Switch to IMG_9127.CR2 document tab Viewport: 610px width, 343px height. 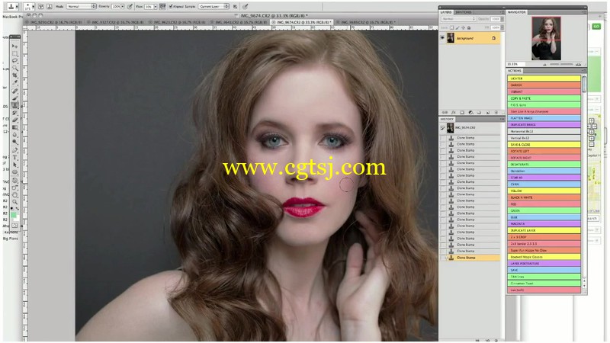point(116,23)
